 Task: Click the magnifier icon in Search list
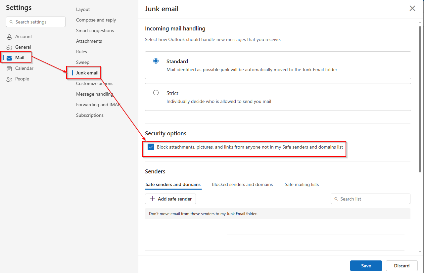(x=336, y=199)
